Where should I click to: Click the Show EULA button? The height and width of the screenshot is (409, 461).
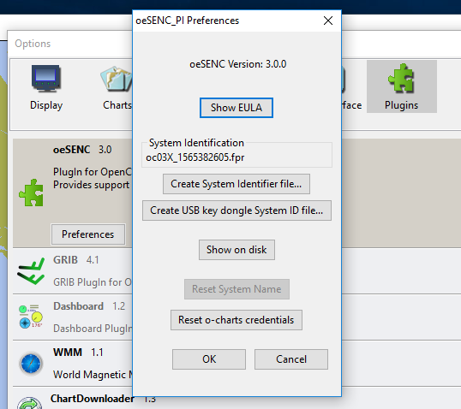pos(236,108)
